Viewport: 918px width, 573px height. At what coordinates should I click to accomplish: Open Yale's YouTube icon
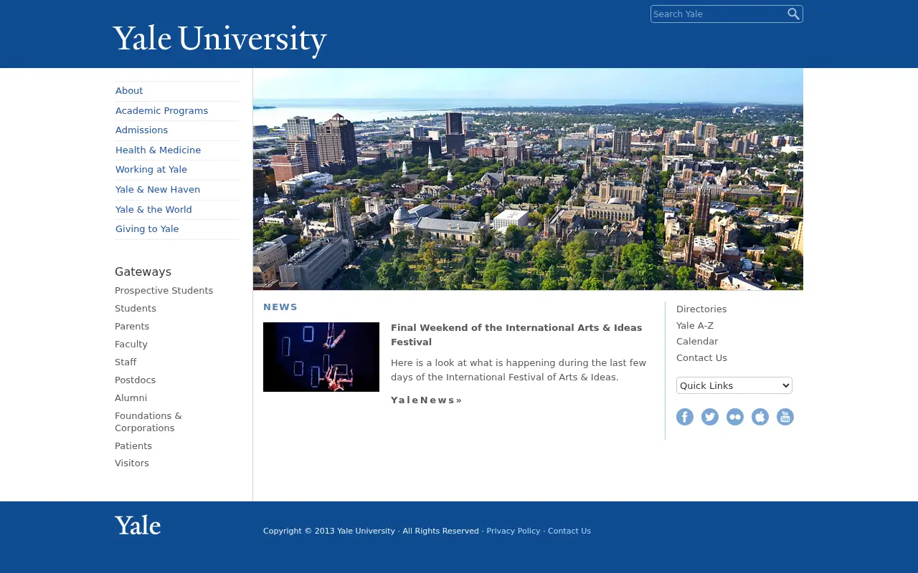tap(785, 417)
